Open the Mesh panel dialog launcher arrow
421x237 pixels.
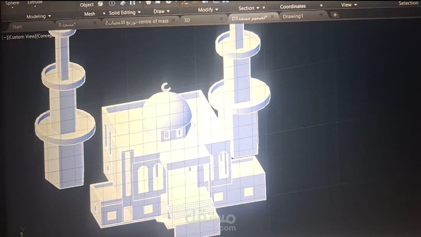(104, 13)
